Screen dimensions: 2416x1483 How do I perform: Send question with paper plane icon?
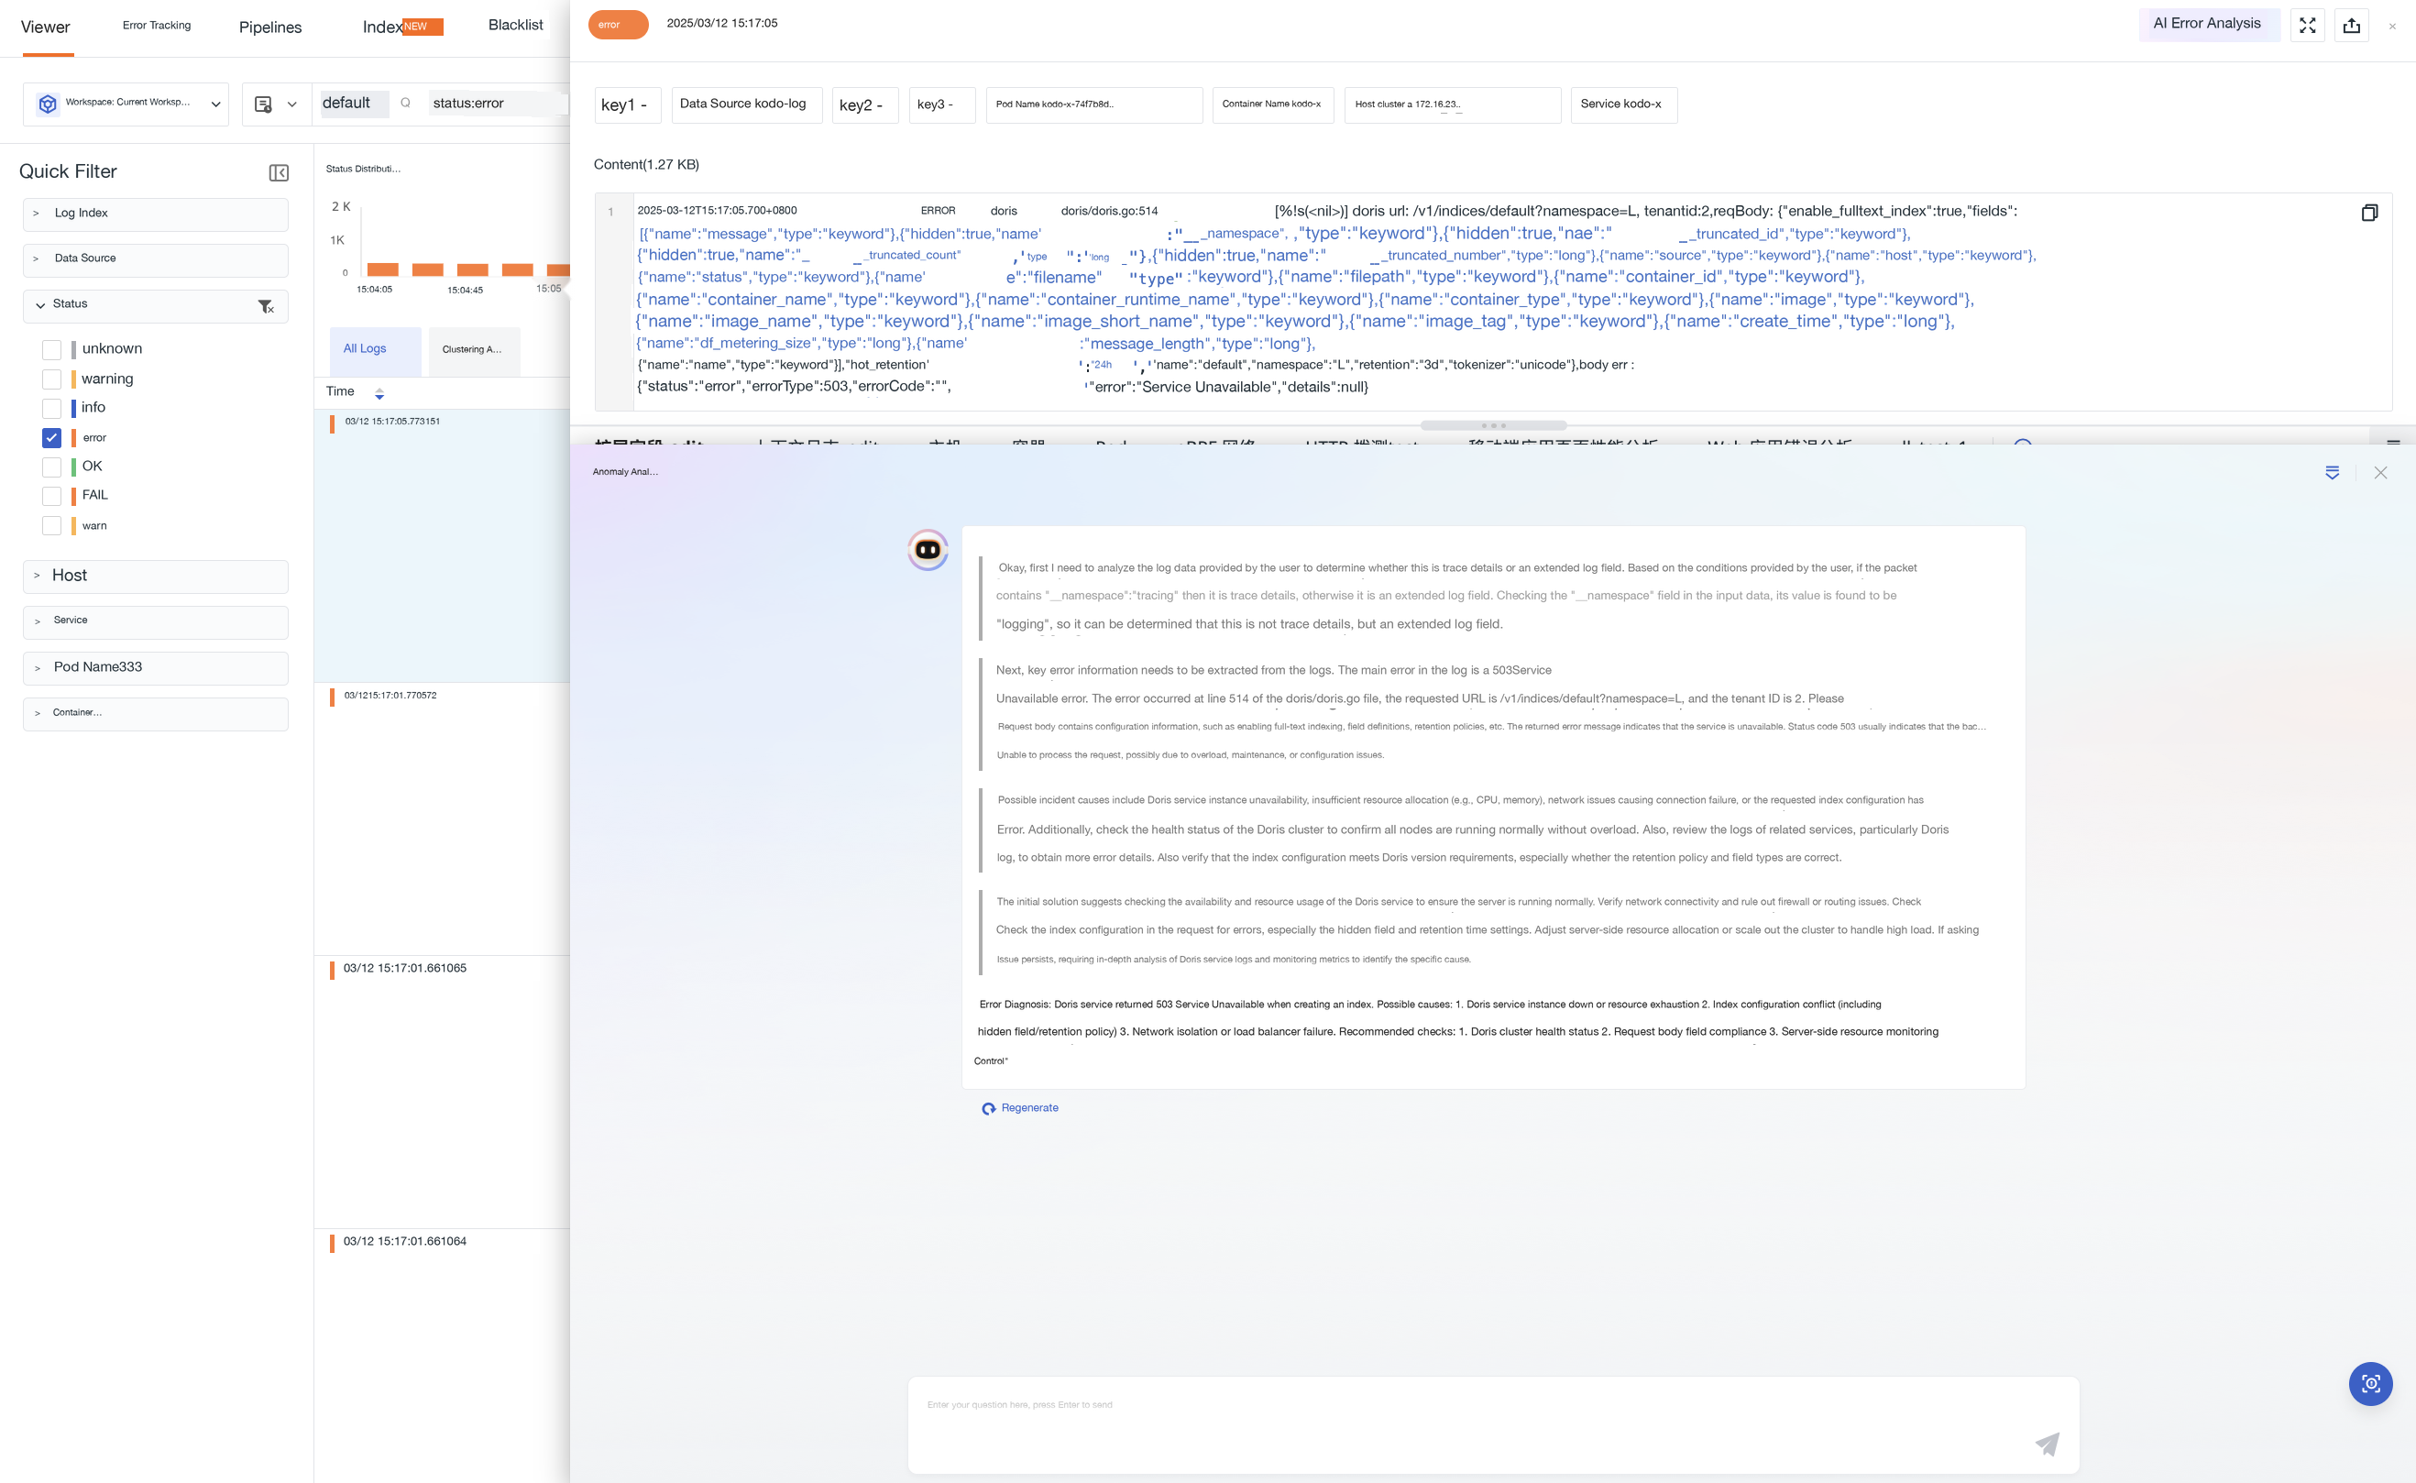2048,1443
